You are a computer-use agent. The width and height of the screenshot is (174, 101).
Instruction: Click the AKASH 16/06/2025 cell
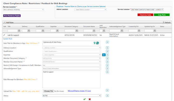pyautogui.click(x=136, y=35)
